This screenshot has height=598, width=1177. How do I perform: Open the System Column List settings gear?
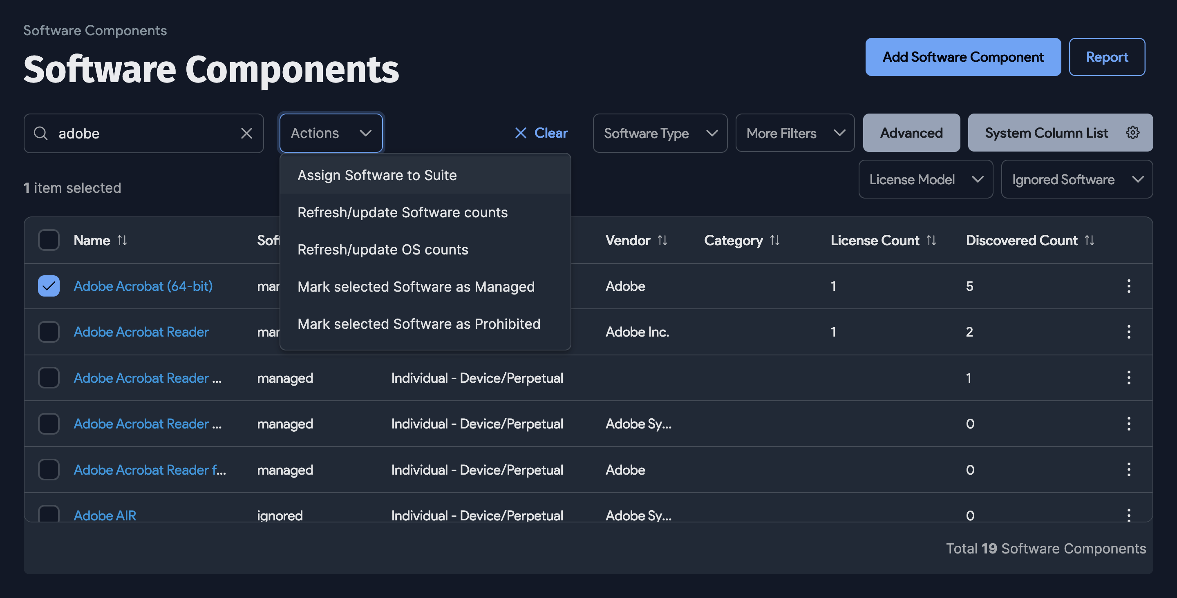tap(1133, 132)
